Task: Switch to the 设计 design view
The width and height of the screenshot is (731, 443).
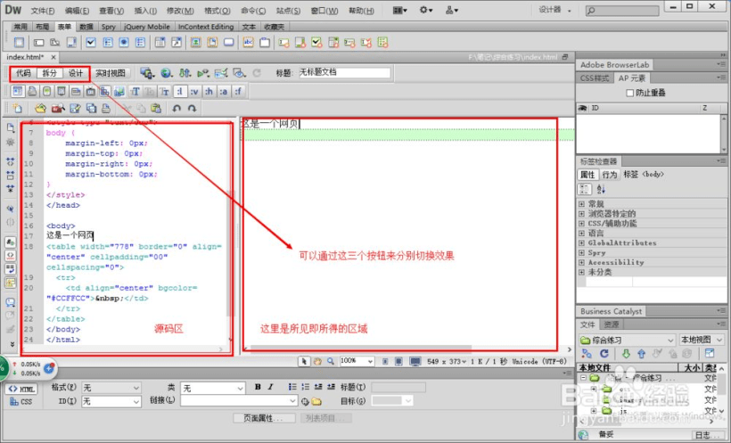Action: coord(76,73)
